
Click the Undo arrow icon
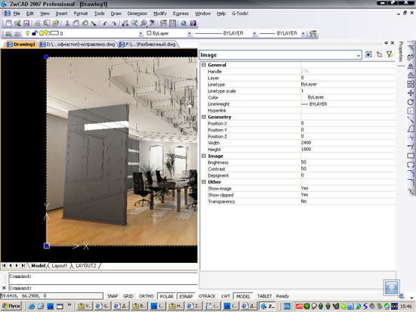106,23
